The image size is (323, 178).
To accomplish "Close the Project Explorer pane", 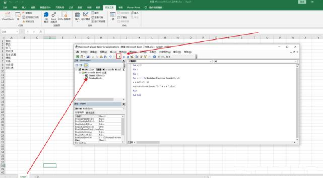I will coord(123,61).
